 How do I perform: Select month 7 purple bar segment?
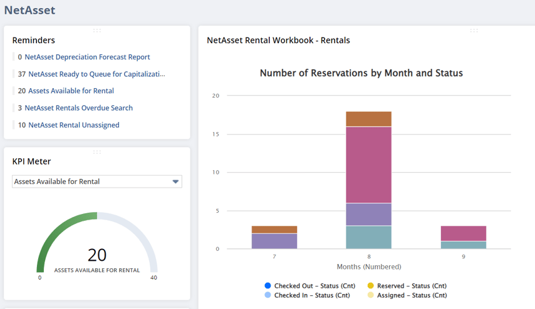pyautogui.click(x=274, y=241)
